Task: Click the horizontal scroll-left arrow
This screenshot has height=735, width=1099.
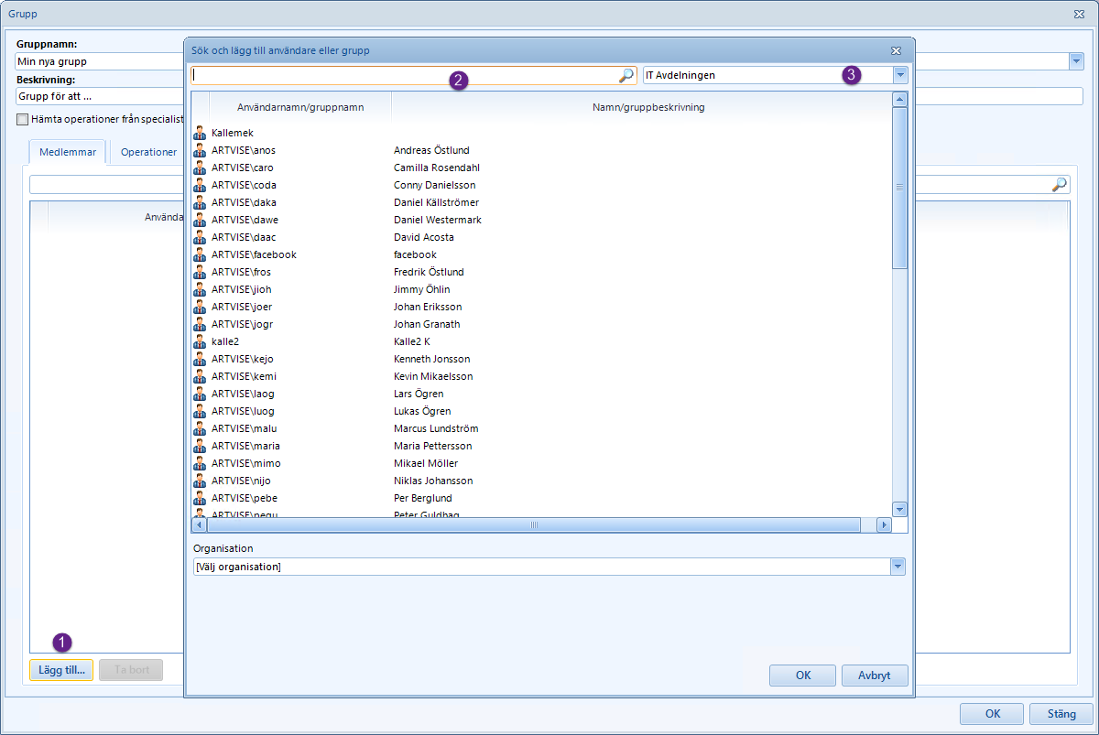Action: pyautogui.click(x=199, y=525)
